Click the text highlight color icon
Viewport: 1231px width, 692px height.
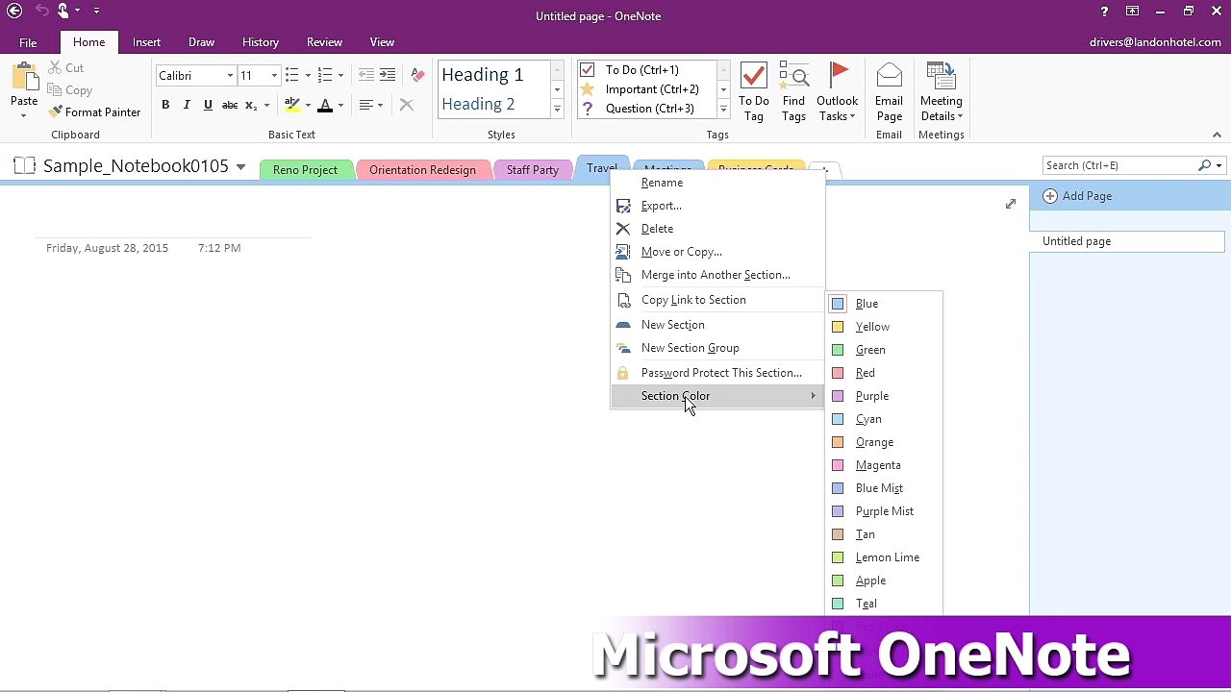(292, 105)
